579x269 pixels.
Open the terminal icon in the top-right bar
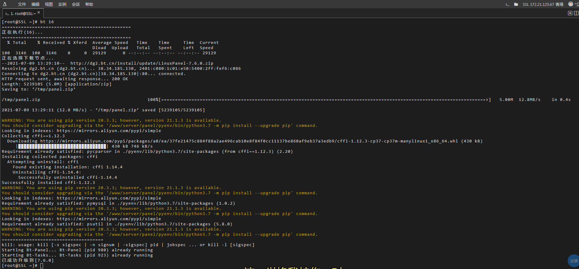click(507, 4)
